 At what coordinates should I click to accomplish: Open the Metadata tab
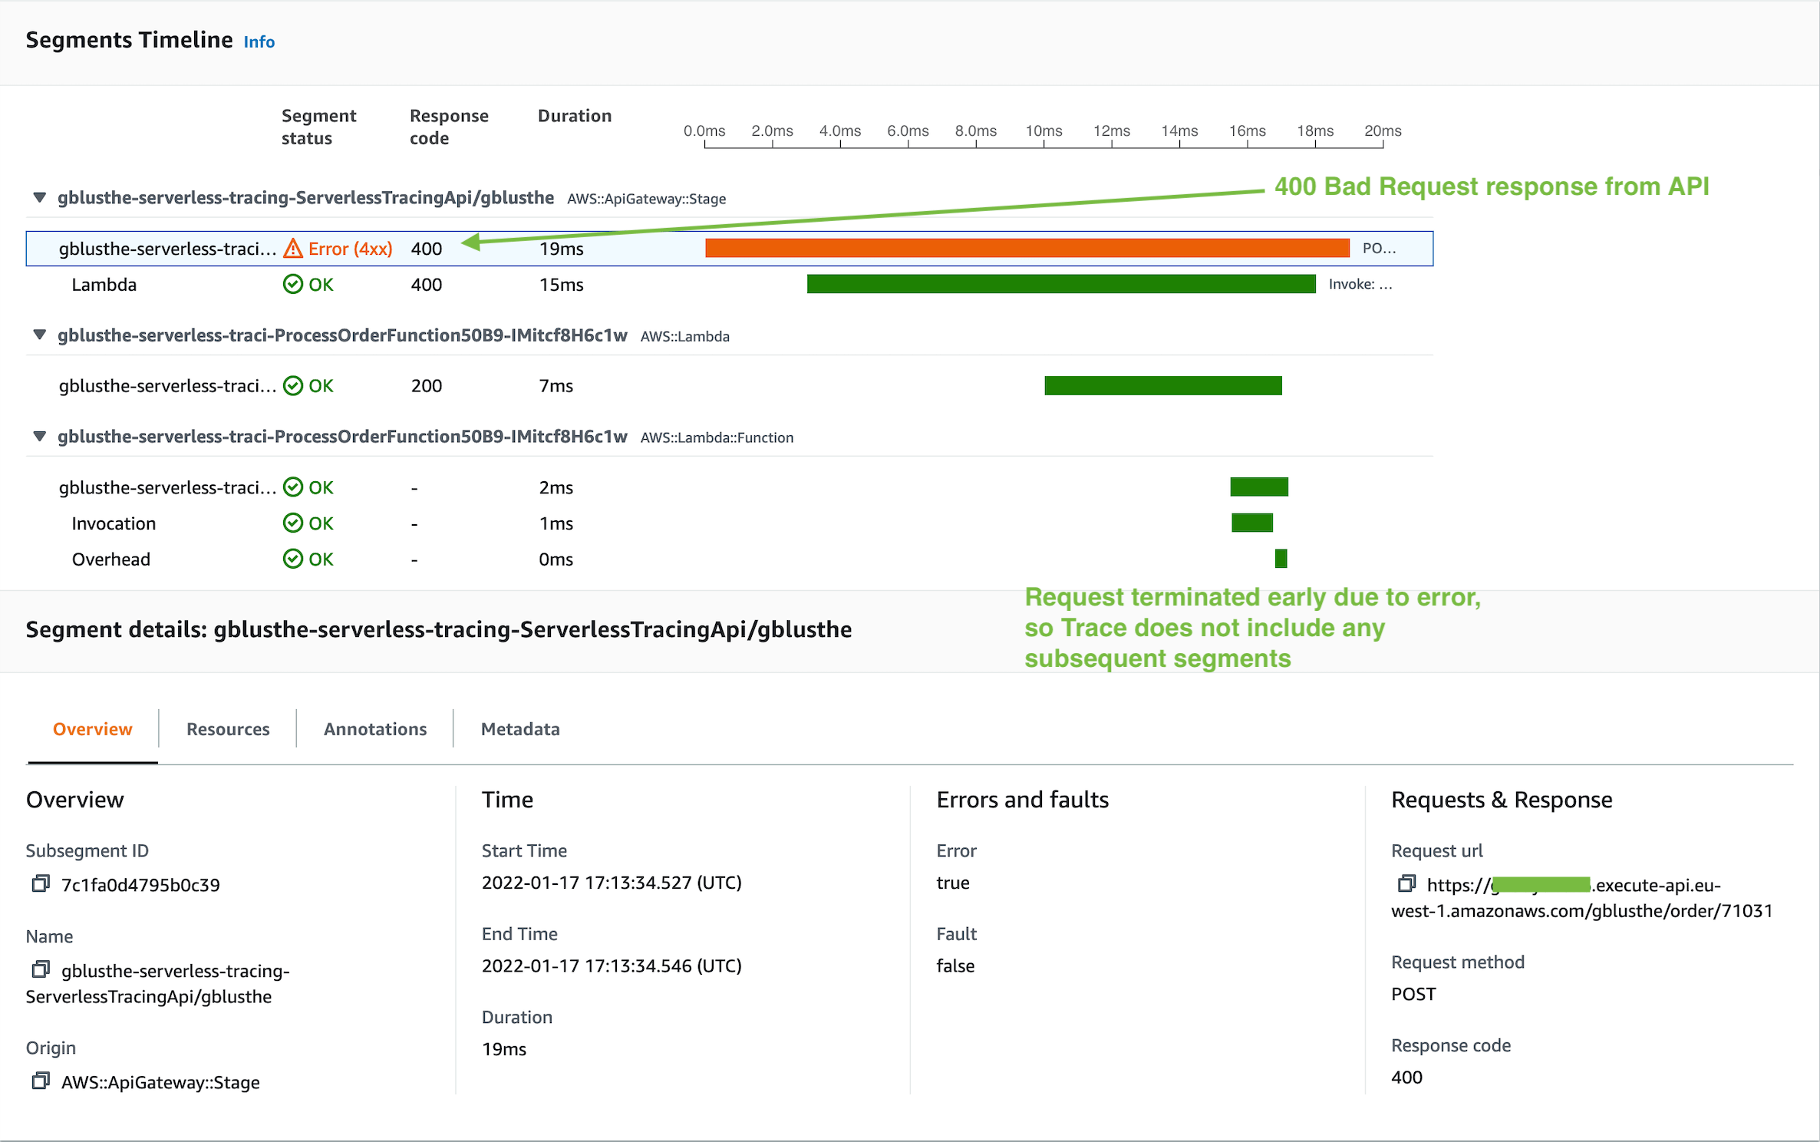[519, 728]
